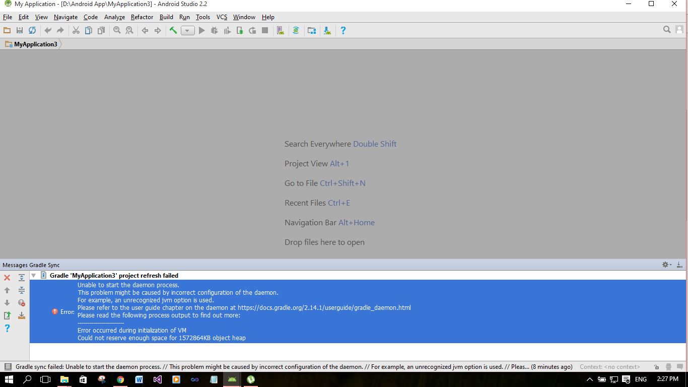The height and width of the screenshot is (387, 688).
Task: Click Sync Project with Gradle Files icon
Action: 296,31
